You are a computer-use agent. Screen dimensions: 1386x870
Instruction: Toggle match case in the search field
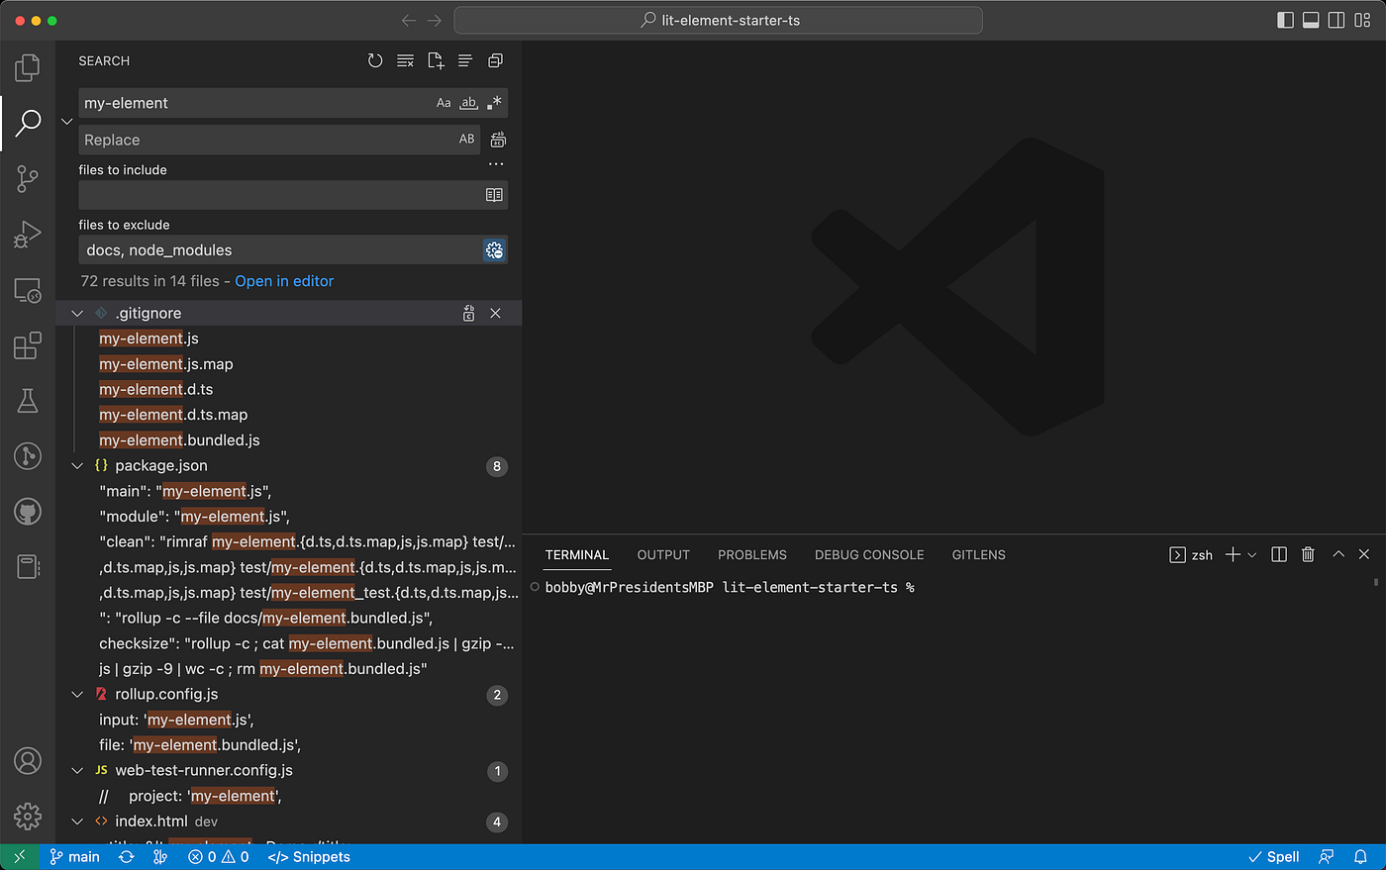coord(444,102)
